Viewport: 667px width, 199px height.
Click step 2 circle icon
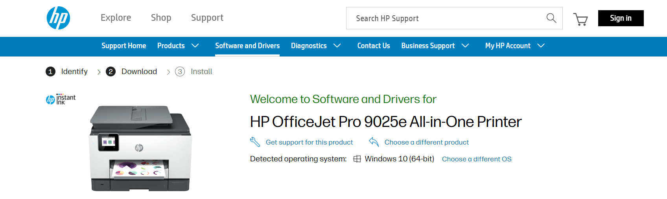coord(111,72)
